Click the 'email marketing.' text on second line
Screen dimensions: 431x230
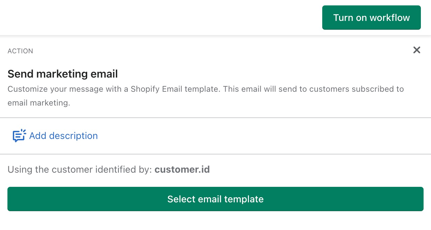click(39, 103)
